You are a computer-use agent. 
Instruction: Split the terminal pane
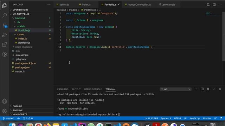point(202,89)
